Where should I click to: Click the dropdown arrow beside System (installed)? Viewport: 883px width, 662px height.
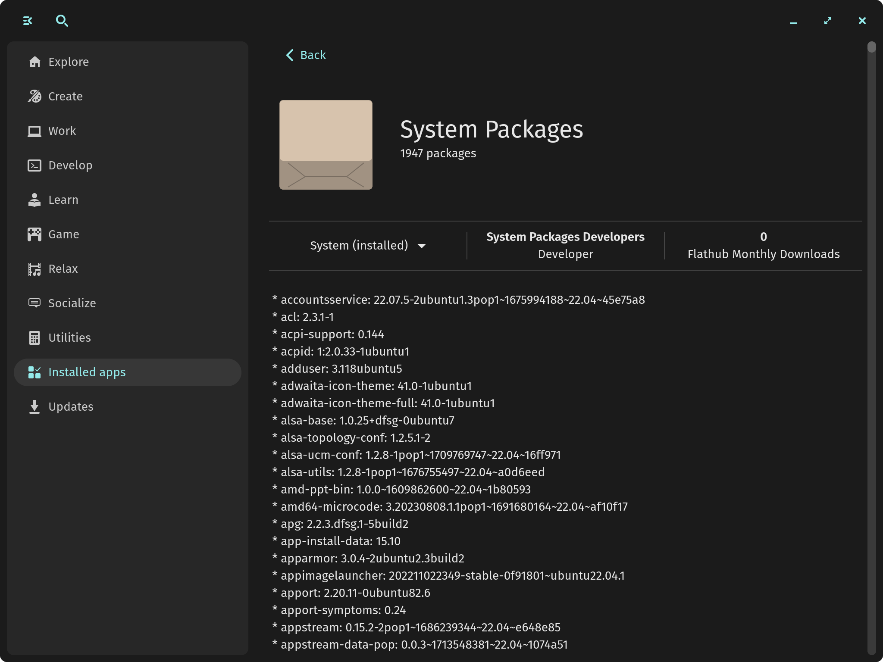pos(422,246)
